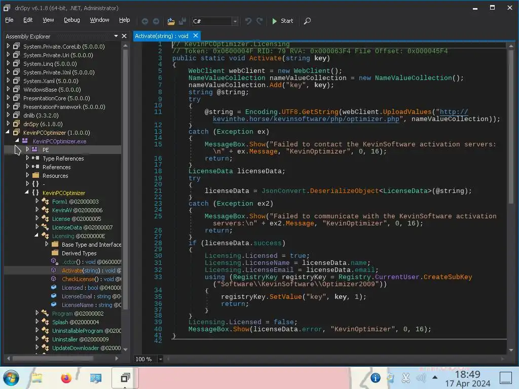Screen dimensions: 519x389
Task: Select KevinPCOptimizer.exe module icon
Action: [25, 141]
